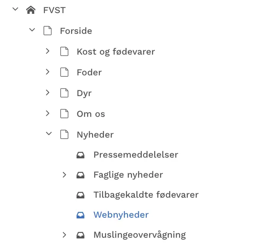This screenshot has height=249, width=253.
Task: Click the inbox icon beside Muslingeovervågning
Action: pyautogui.click(x=81, y=235)
